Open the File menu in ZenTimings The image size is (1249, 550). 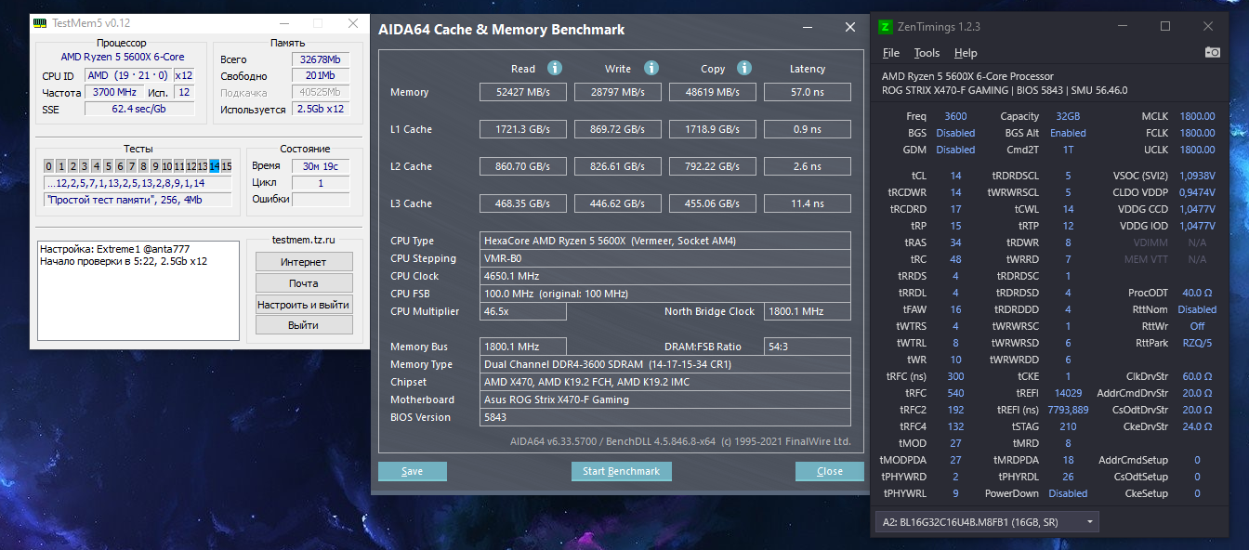pos(890,53)
